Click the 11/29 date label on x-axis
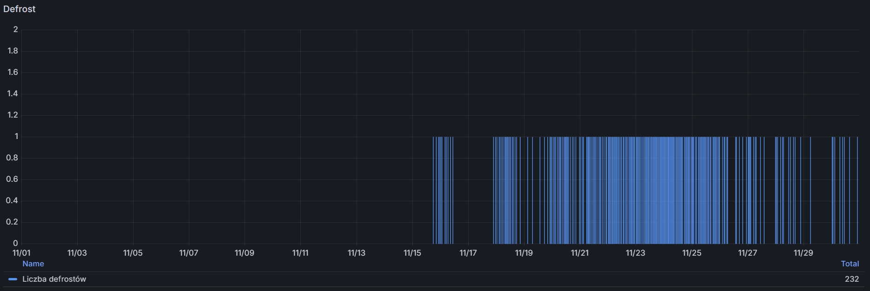 click(804, 253)
